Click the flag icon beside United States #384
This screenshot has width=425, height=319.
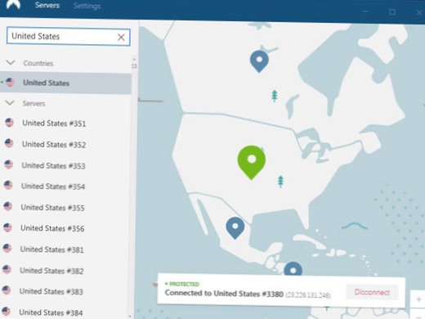[x=6, y=311]
